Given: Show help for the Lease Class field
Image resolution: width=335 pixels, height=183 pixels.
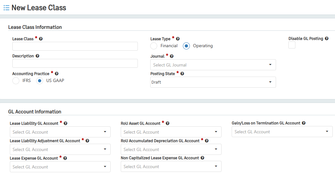Looking at the screenshot, I should (41, 39).
